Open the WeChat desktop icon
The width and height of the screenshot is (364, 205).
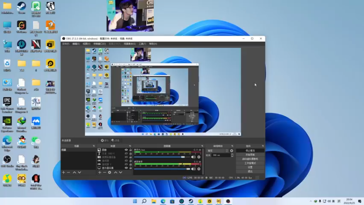tap(36, 142)
